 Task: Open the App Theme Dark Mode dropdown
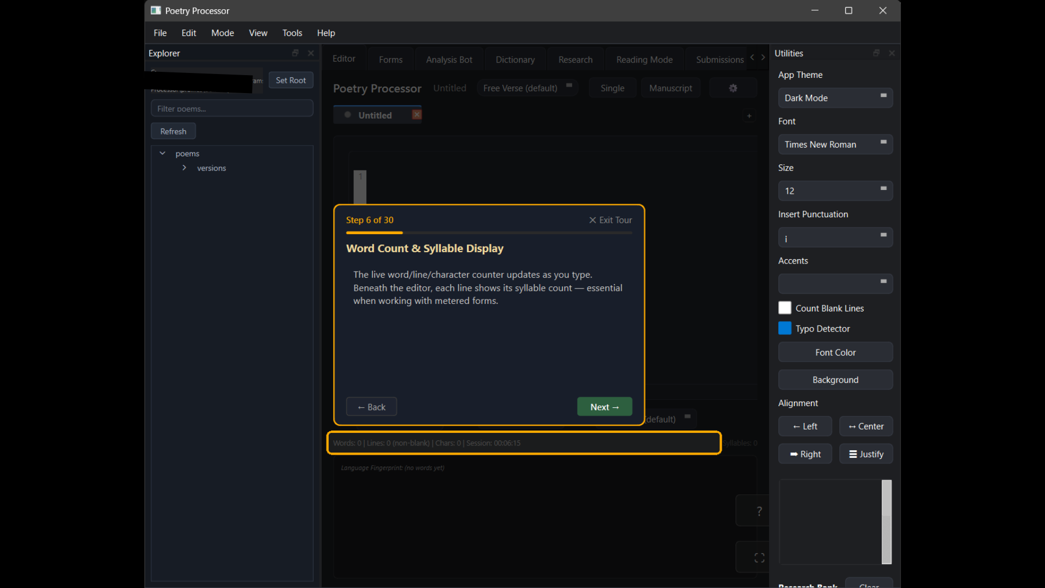coord(835,98)
